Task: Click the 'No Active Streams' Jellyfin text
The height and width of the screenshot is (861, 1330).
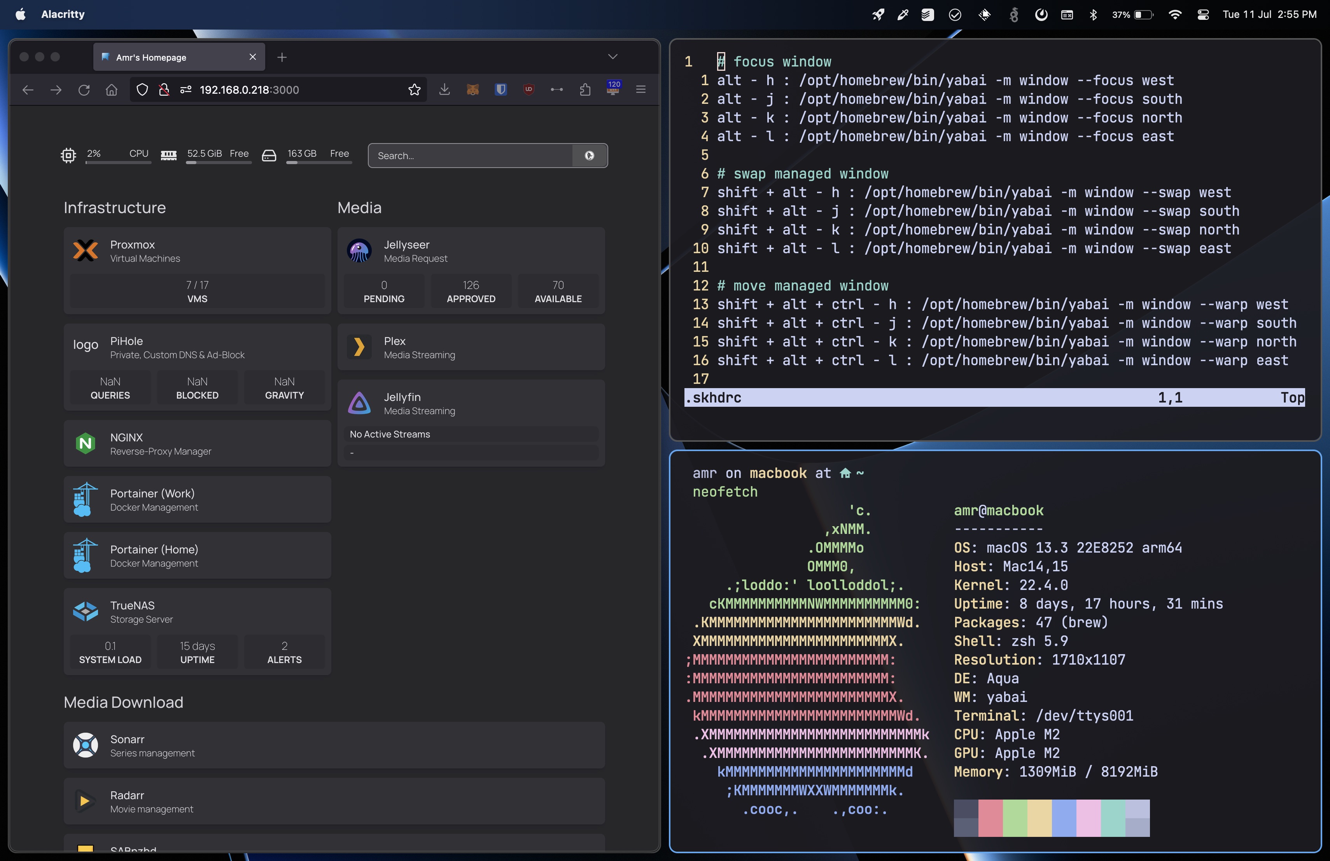Action: 390,434
